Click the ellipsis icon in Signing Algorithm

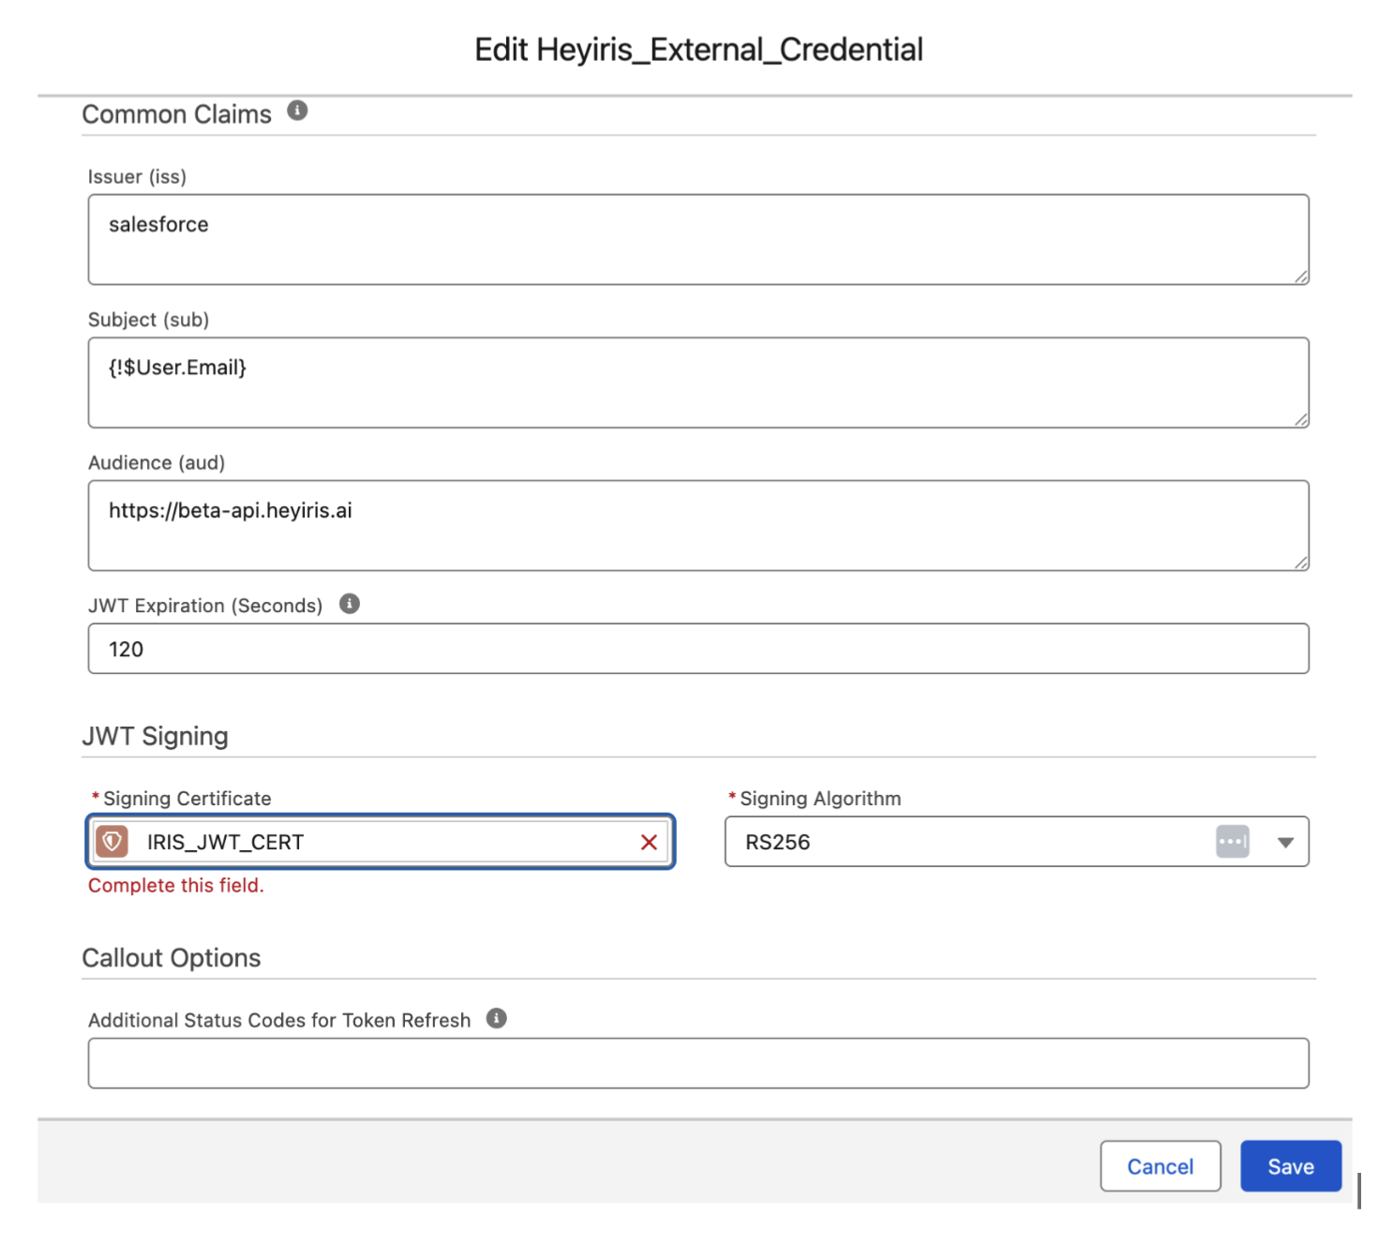click(x=1233, y=842)
